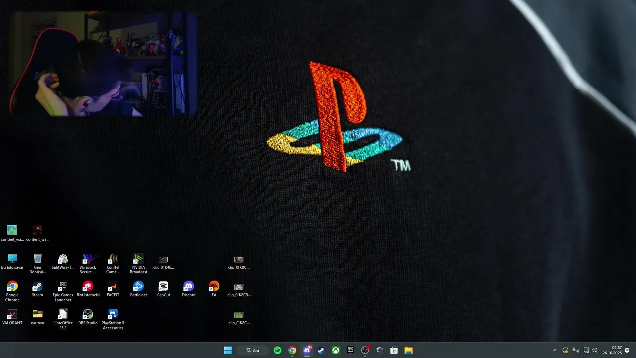Click the microphone tray icon
The image size is (636, 358).
click(x=576, y=350)
